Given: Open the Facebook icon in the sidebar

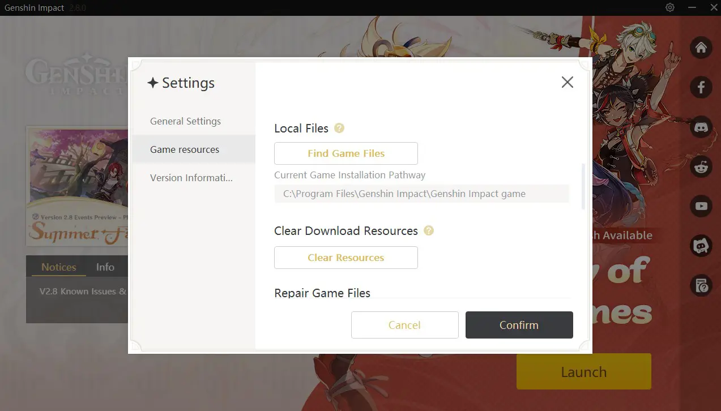Looking at the screenshot, I should click(701, 87).
